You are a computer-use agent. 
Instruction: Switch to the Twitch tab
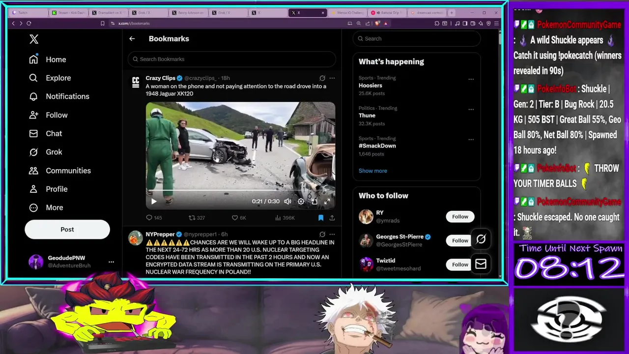28,13
